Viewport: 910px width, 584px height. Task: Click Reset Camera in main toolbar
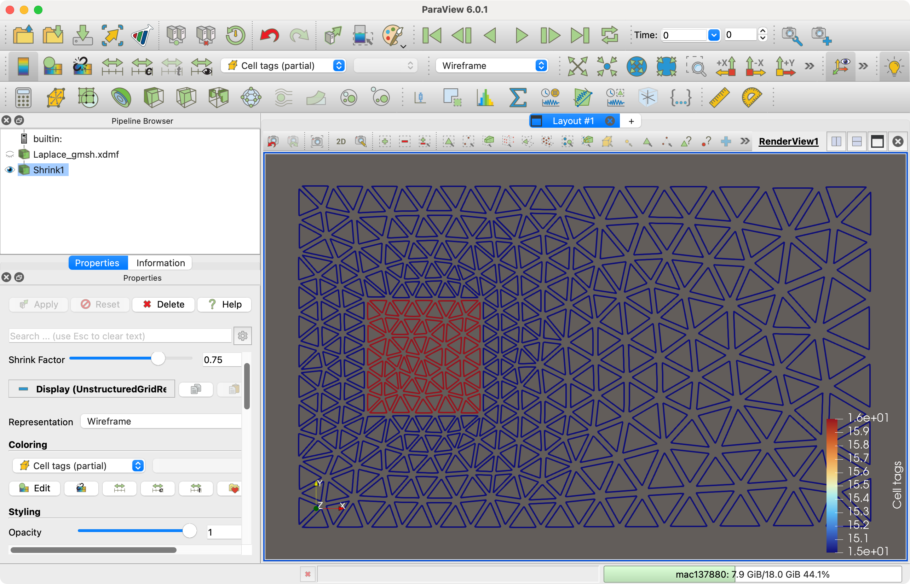point(577,66)
